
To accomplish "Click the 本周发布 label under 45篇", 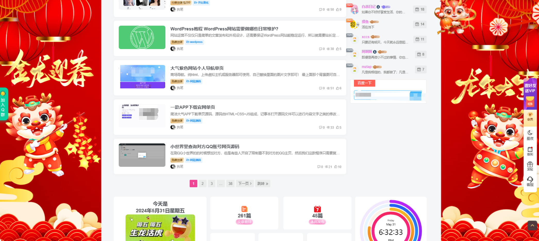I will tap(317, 222).
